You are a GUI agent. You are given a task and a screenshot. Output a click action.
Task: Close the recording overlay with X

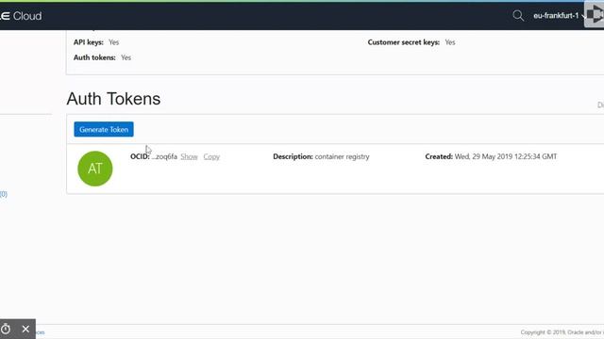pyautogui.click(x=25, y=329)
